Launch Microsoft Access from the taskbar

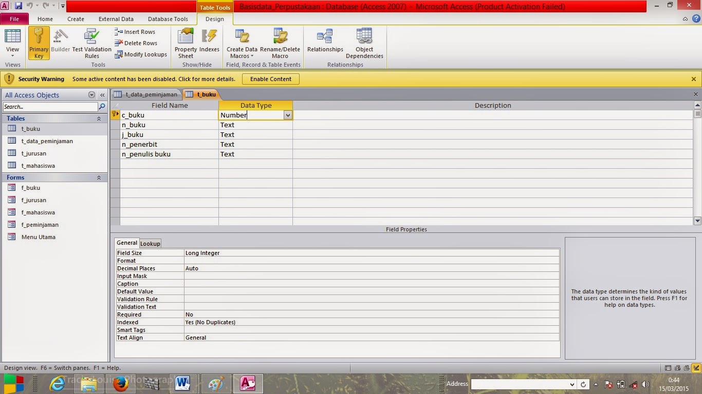[248, 383]
